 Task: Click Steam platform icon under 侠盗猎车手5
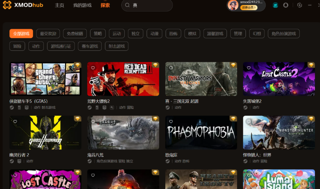tap(12, 108)
